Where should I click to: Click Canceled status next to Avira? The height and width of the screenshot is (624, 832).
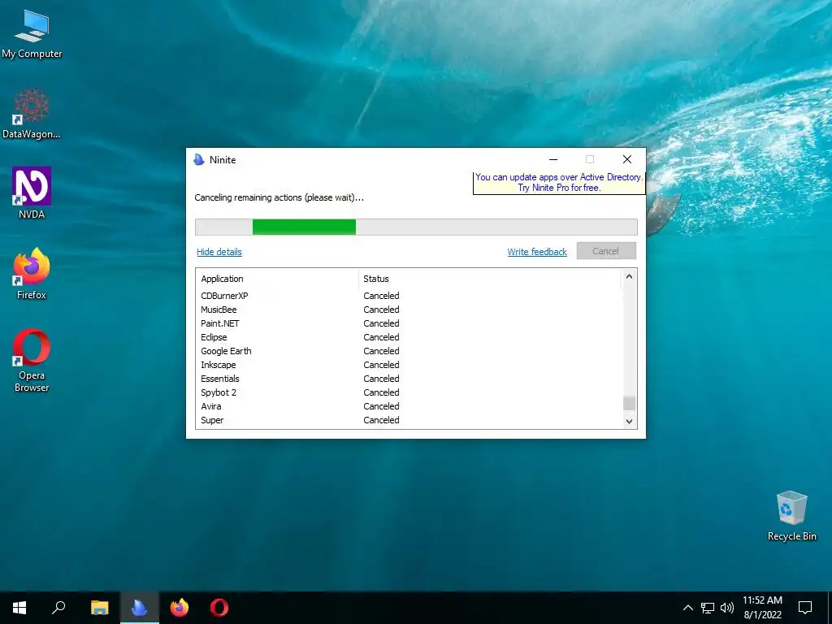click(381, 406)
